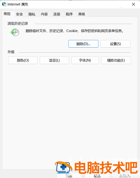Open the 字体(N) settings
The width and height of the screenshot is (140, 178).
click(85, 60)
